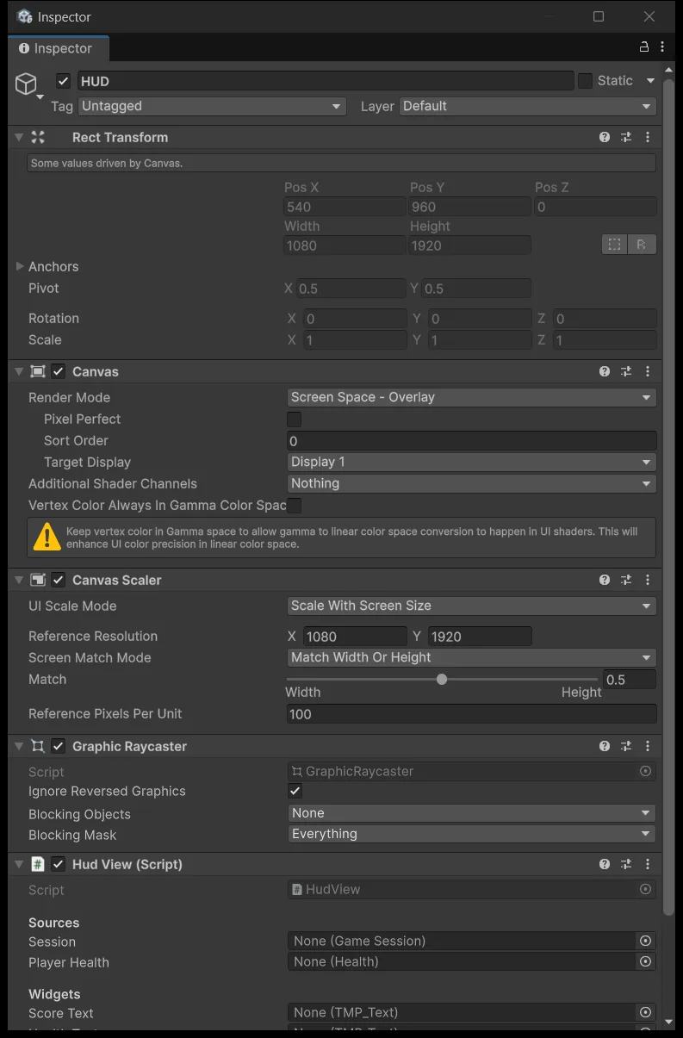Click the Match width-height slider handle
This screenshot has width=683, height=1038.
[x=442, y=679]
